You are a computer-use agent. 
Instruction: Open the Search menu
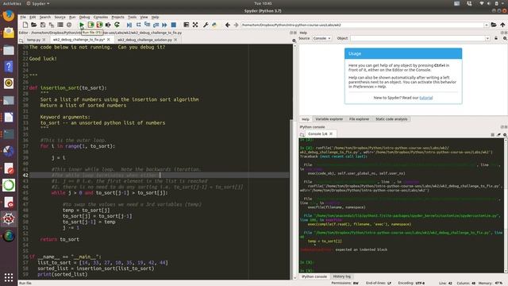click(45, 17)
